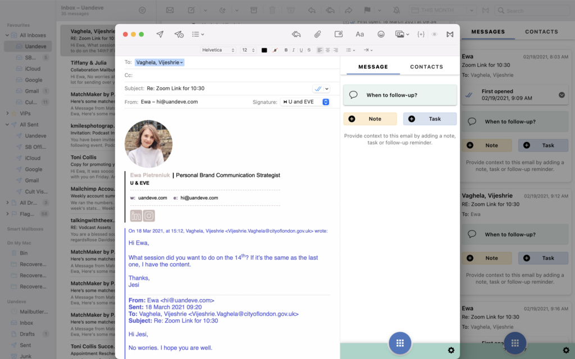This screenshot has width=575, height=359.
Task: Add a Note in the compose sidebar
Action: tap(370, 119)
